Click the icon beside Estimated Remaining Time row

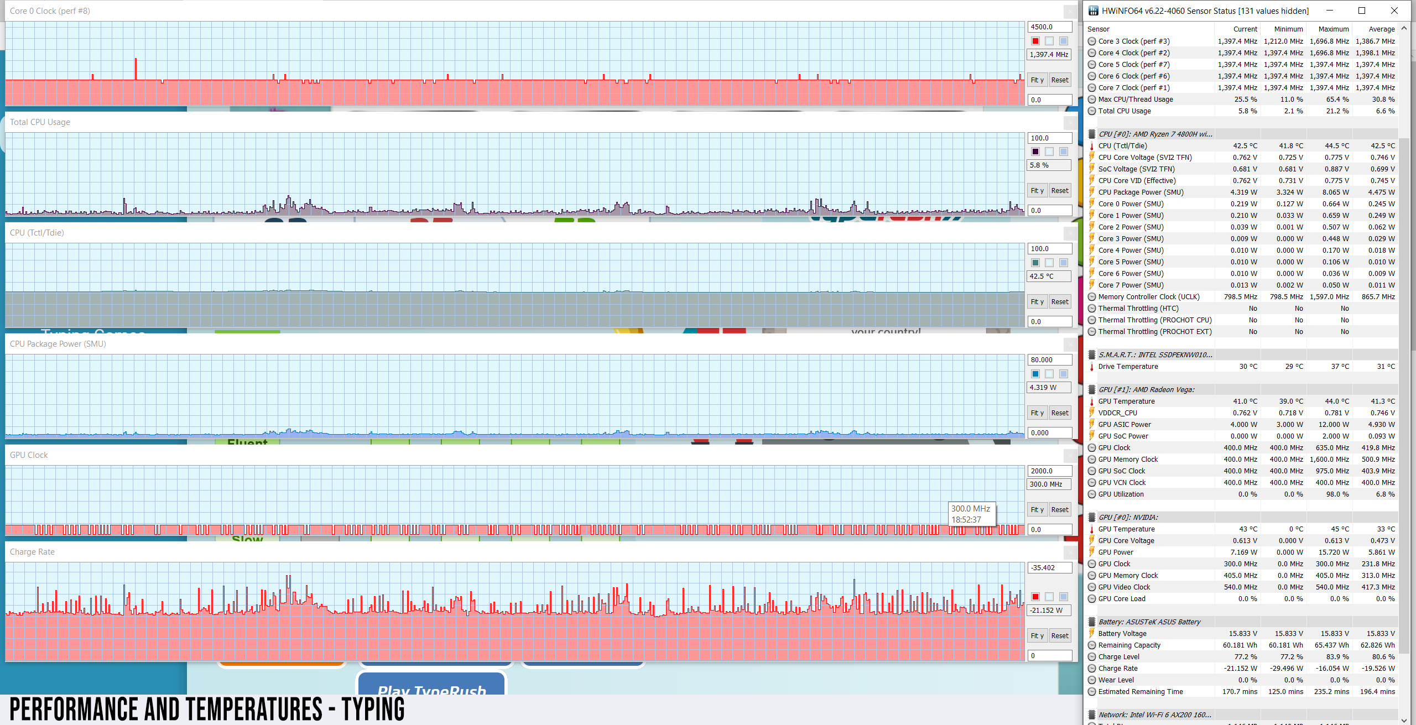[1092, 691]
